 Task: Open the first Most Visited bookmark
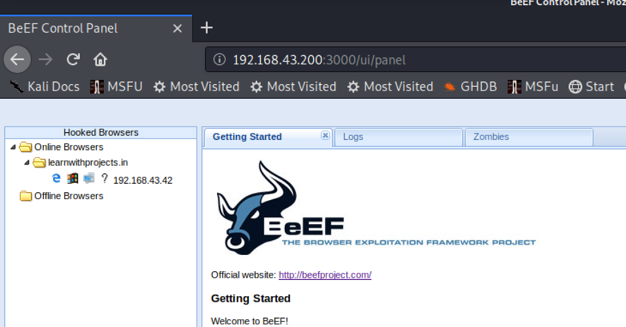tap(196, 87)
